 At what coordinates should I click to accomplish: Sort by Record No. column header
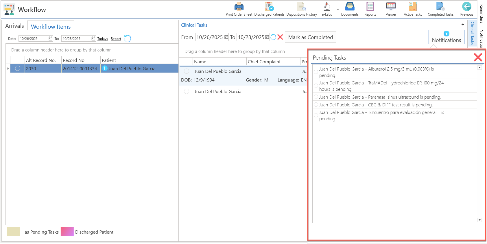81,60
